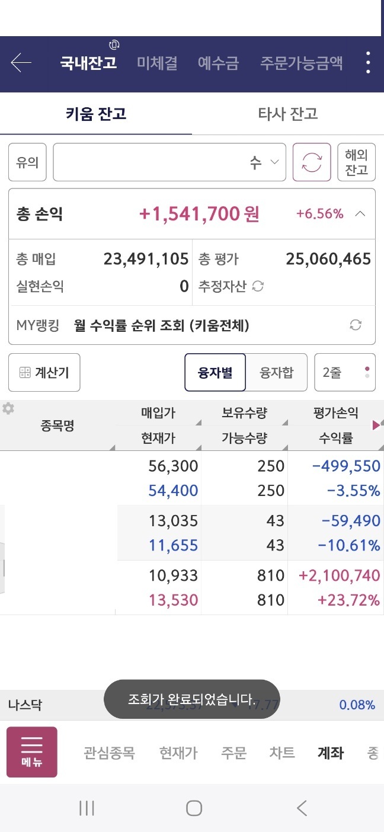384x832 pixels.
Task: Tap the +23.72% return rate
Action: click(x=349, y=600)
